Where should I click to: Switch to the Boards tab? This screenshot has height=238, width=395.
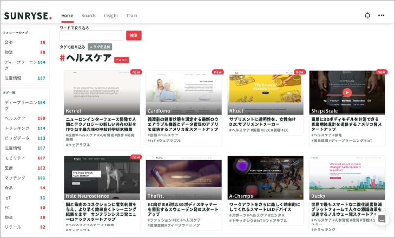pos(88,16)
